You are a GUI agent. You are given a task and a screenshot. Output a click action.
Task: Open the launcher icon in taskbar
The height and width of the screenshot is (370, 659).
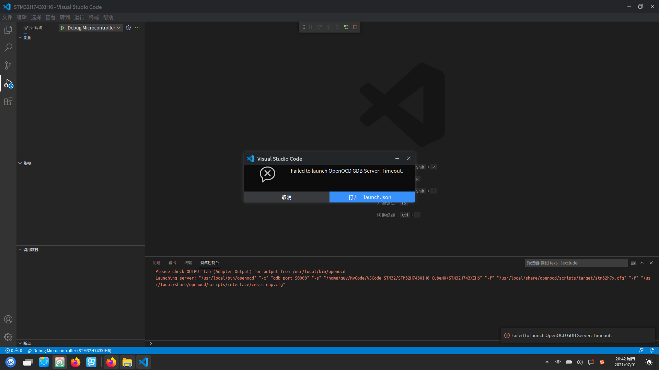click(11, 362)
